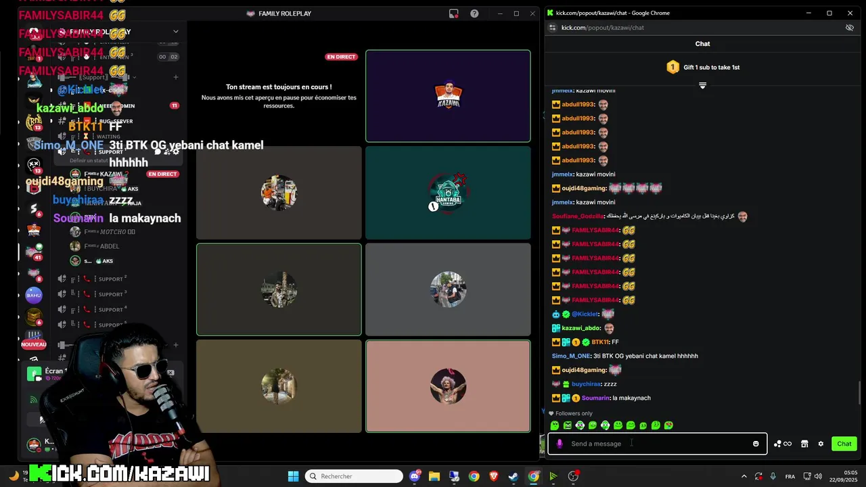Click 'Ton stream est toujours en cours !' text
866x487 pixels.
(279, 87)
